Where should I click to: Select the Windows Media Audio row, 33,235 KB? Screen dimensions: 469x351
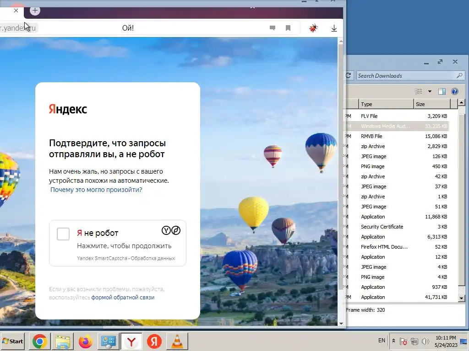point(397,126)
